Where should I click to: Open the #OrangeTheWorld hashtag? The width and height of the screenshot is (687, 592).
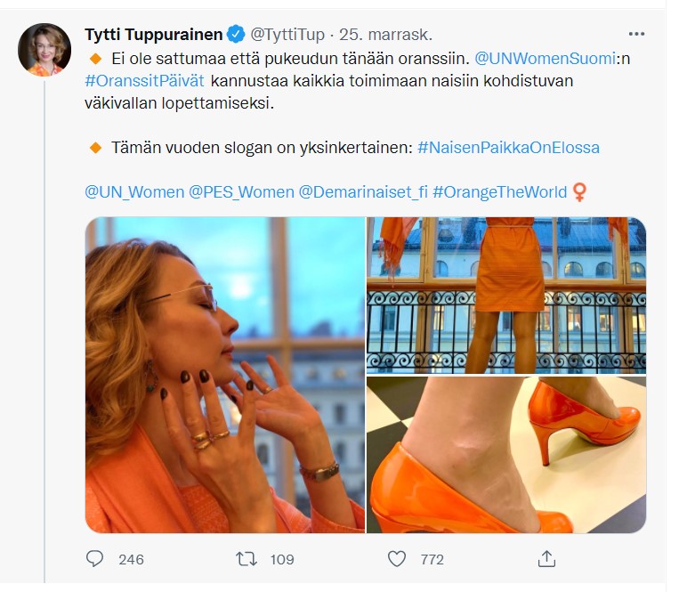tap(500, 192)
